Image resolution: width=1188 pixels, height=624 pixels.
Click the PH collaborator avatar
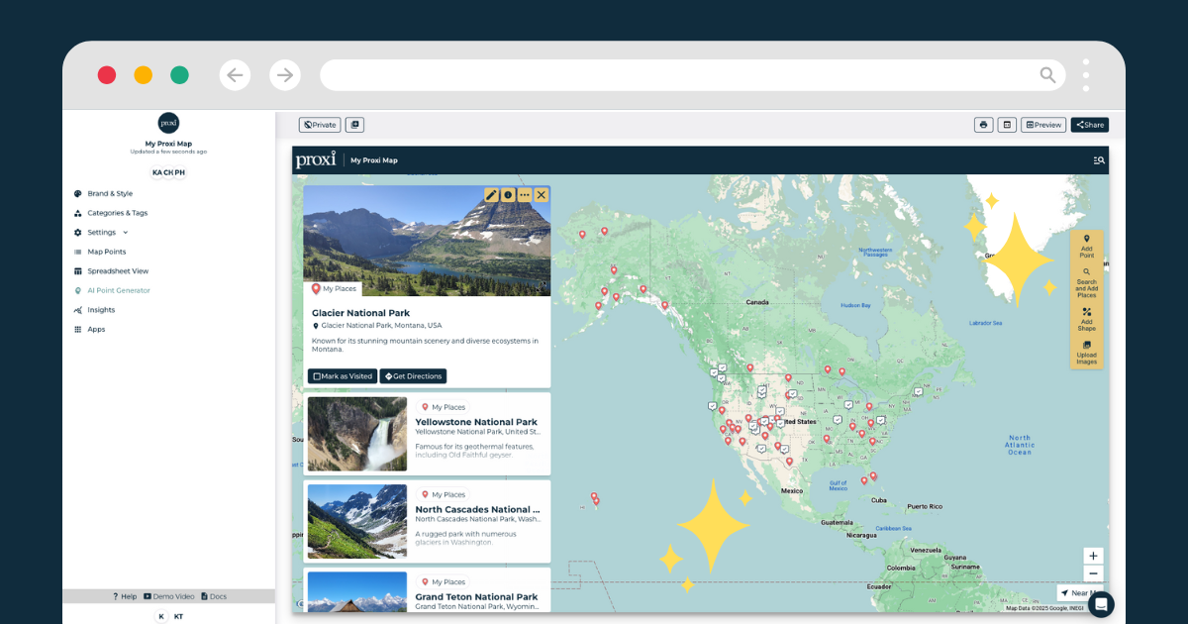180,172
